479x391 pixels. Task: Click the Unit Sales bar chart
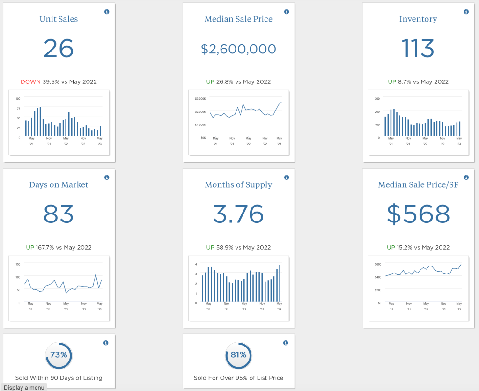pos(59,123)
